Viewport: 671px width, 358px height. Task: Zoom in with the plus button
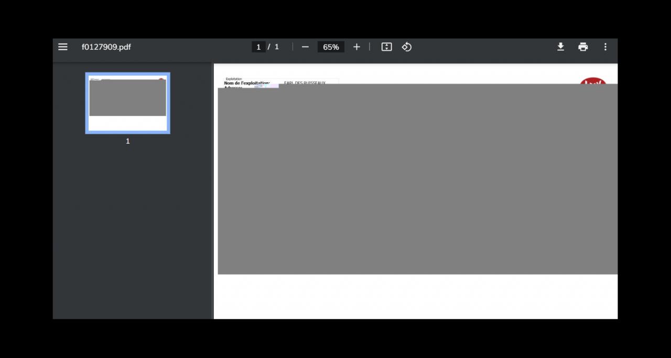point(356,47)
